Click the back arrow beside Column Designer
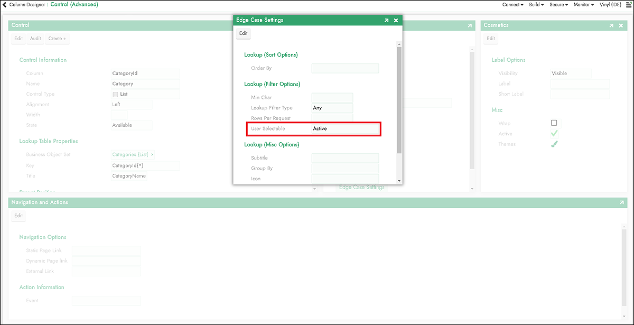 pyautogui.click(x=5, y=5)
